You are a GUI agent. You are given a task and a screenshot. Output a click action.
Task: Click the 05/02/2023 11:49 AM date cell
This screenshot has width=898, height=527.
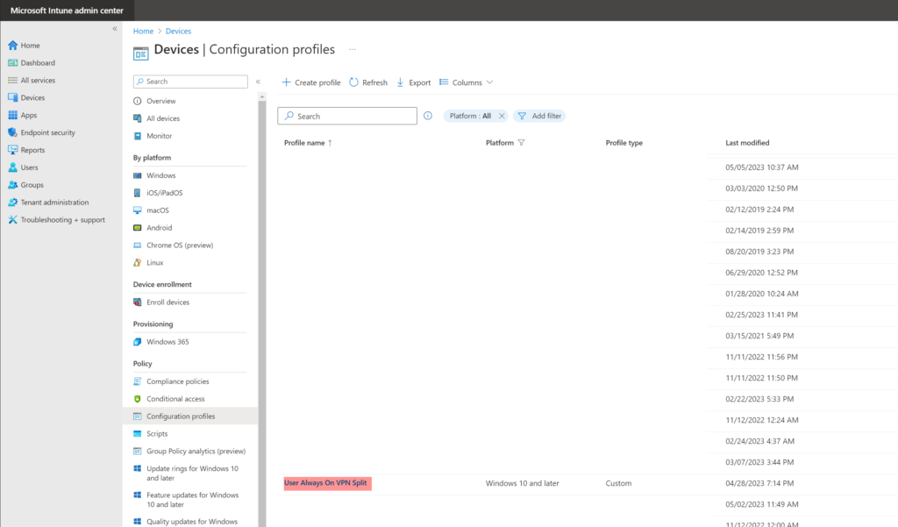pyautogui.click(x=762, y=505)
